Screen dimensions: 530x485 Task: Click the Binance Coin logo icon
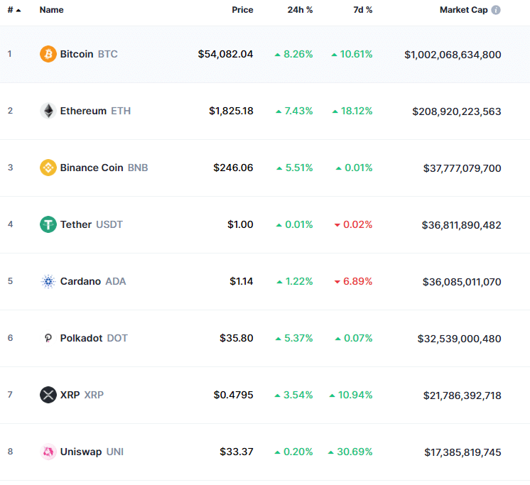[x=48, y=168]
